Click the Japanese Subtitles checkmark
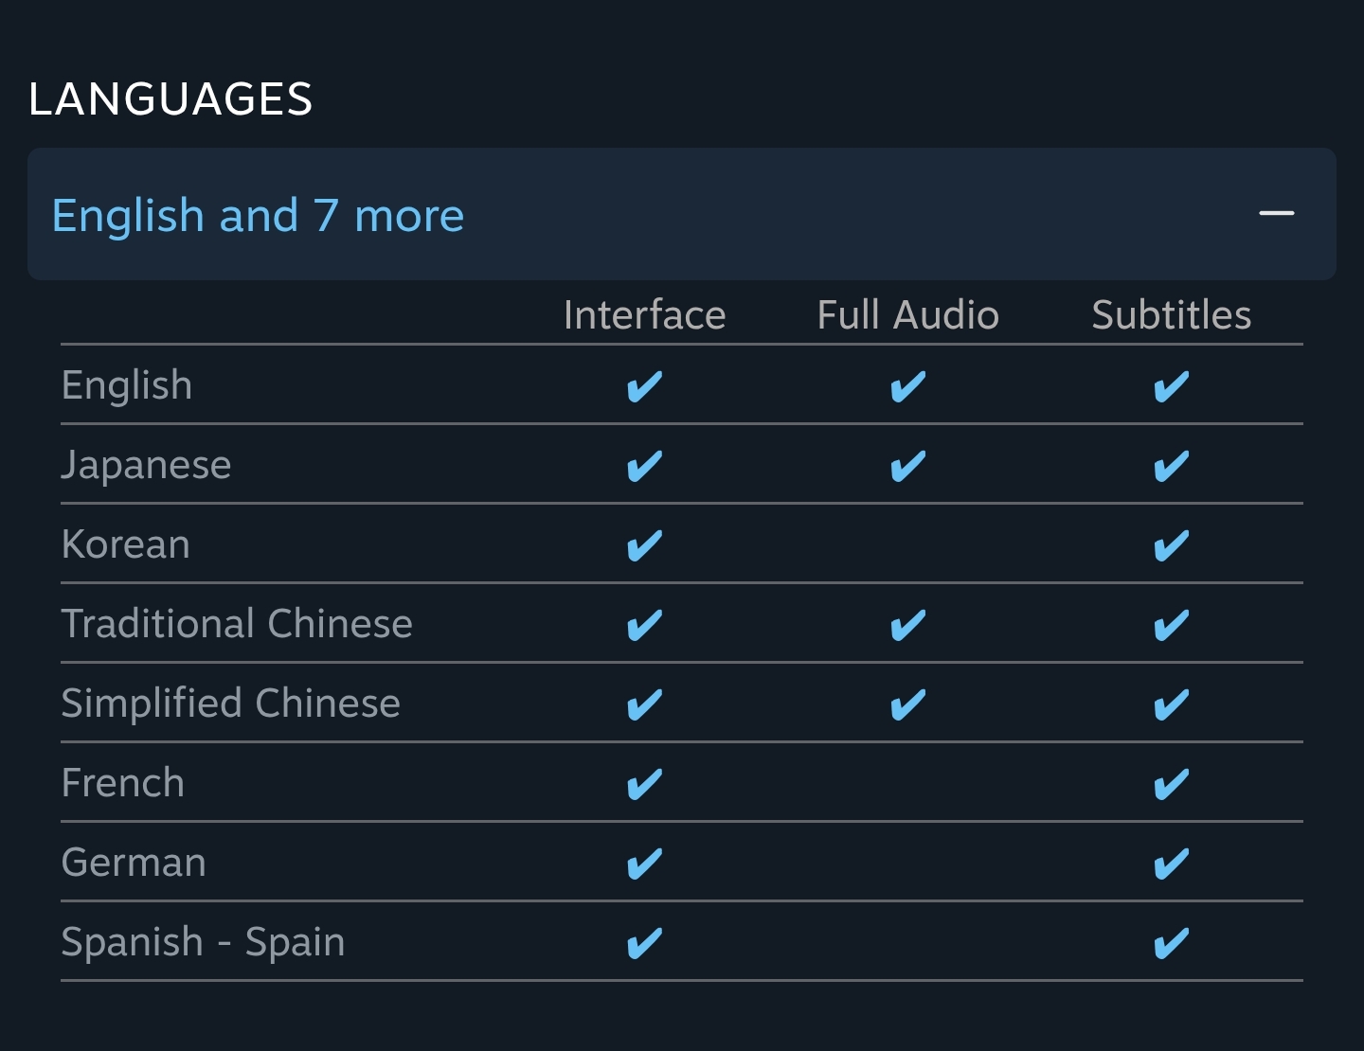 point(1171,466)
